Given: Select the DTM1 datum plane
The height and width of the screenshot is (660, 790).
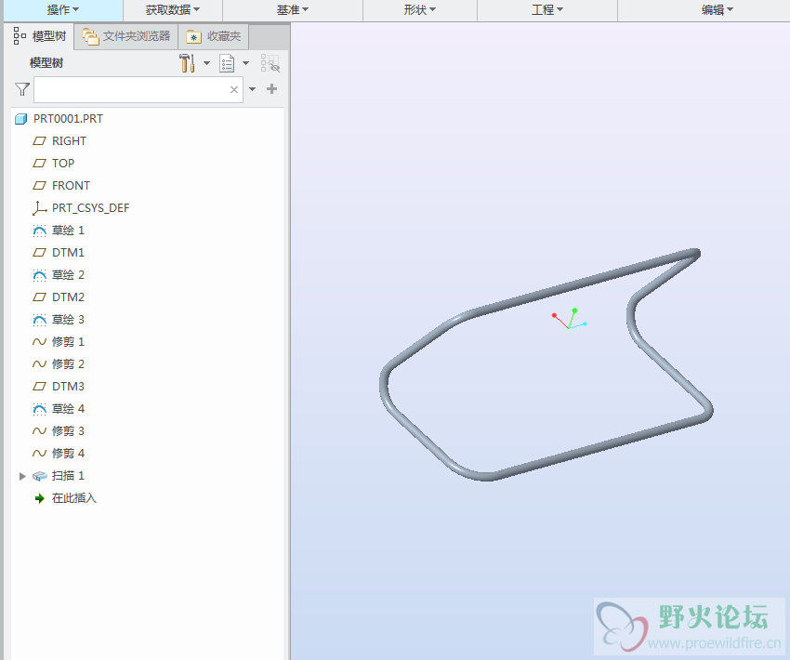Looking at the screenshot, I should (68, 253).
